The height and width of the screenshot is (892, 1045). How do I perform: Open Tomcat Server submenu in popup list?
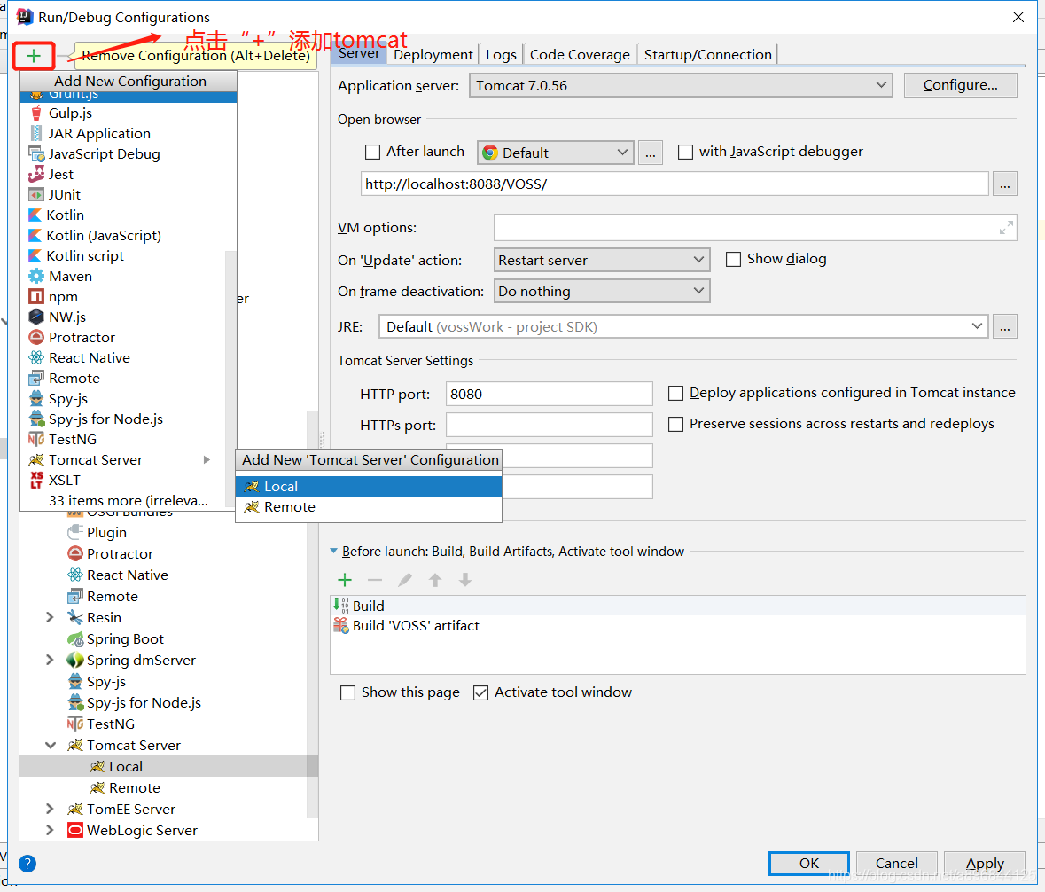pyautogui.click(x=129, y=460)
